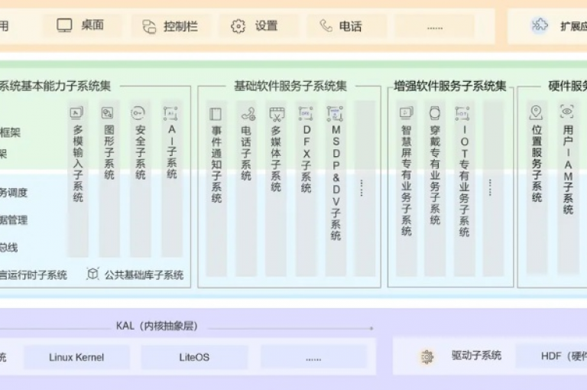This screenshot has width=587, height=390.
Task: Click the 图形子系统 vertical label
Action: pos(109,152)
